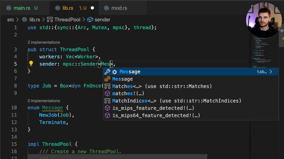284x159 pixels.
Task: Click Rust file icon on main.rs tab
Action: (x=9, y=8)
